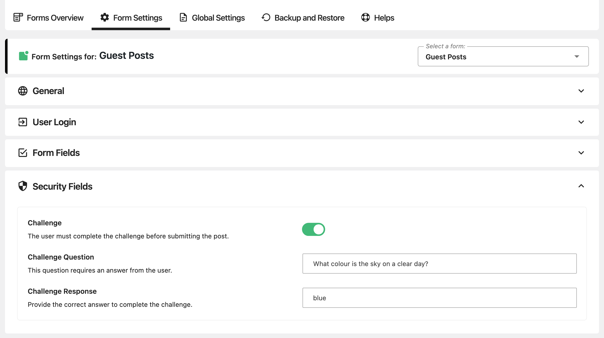Screen dimensions: 604x338
Task: Click the User Login section heading
Action: point(54,122)
